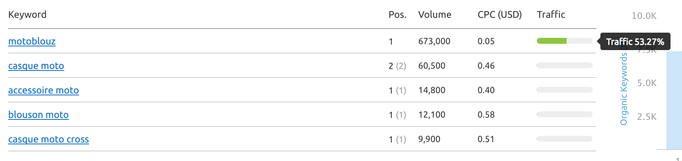Image resolution: width=682 pixels, height=161 pixels.
Task: Open the accessoire moto keyword link
Action: coord(43,90)
